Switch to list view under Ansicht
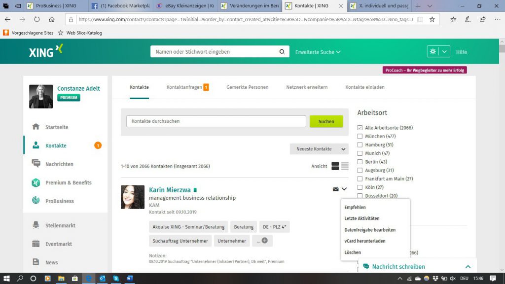505x284 pixels. click(345, 166)
